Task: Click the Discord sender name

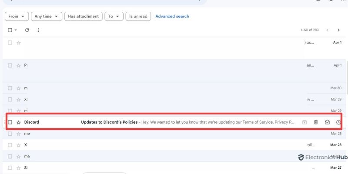Action: click(x=31, y=122)
